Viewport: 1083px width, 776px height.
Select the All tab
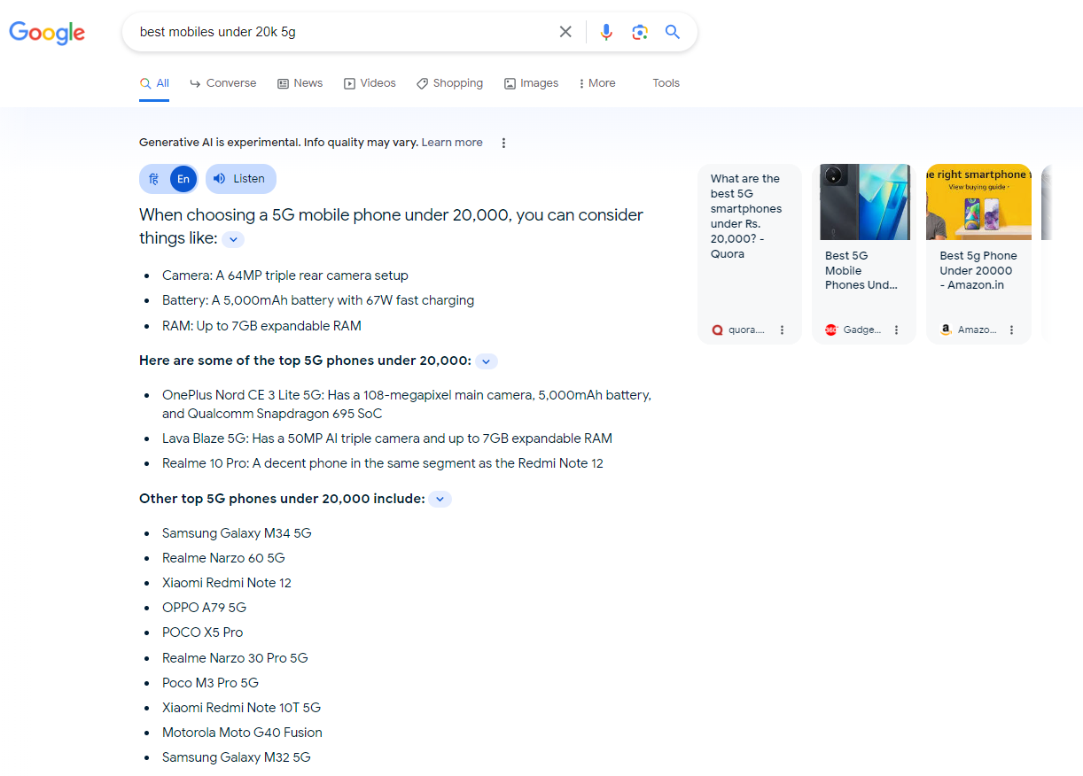click(154, 83)
